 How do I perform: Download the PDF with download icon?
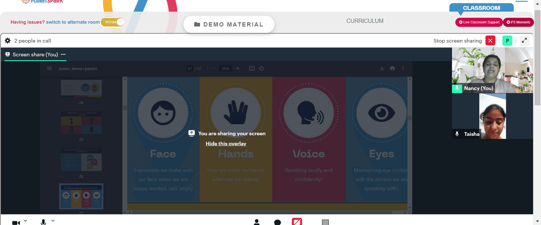click(x=382, y=69)
